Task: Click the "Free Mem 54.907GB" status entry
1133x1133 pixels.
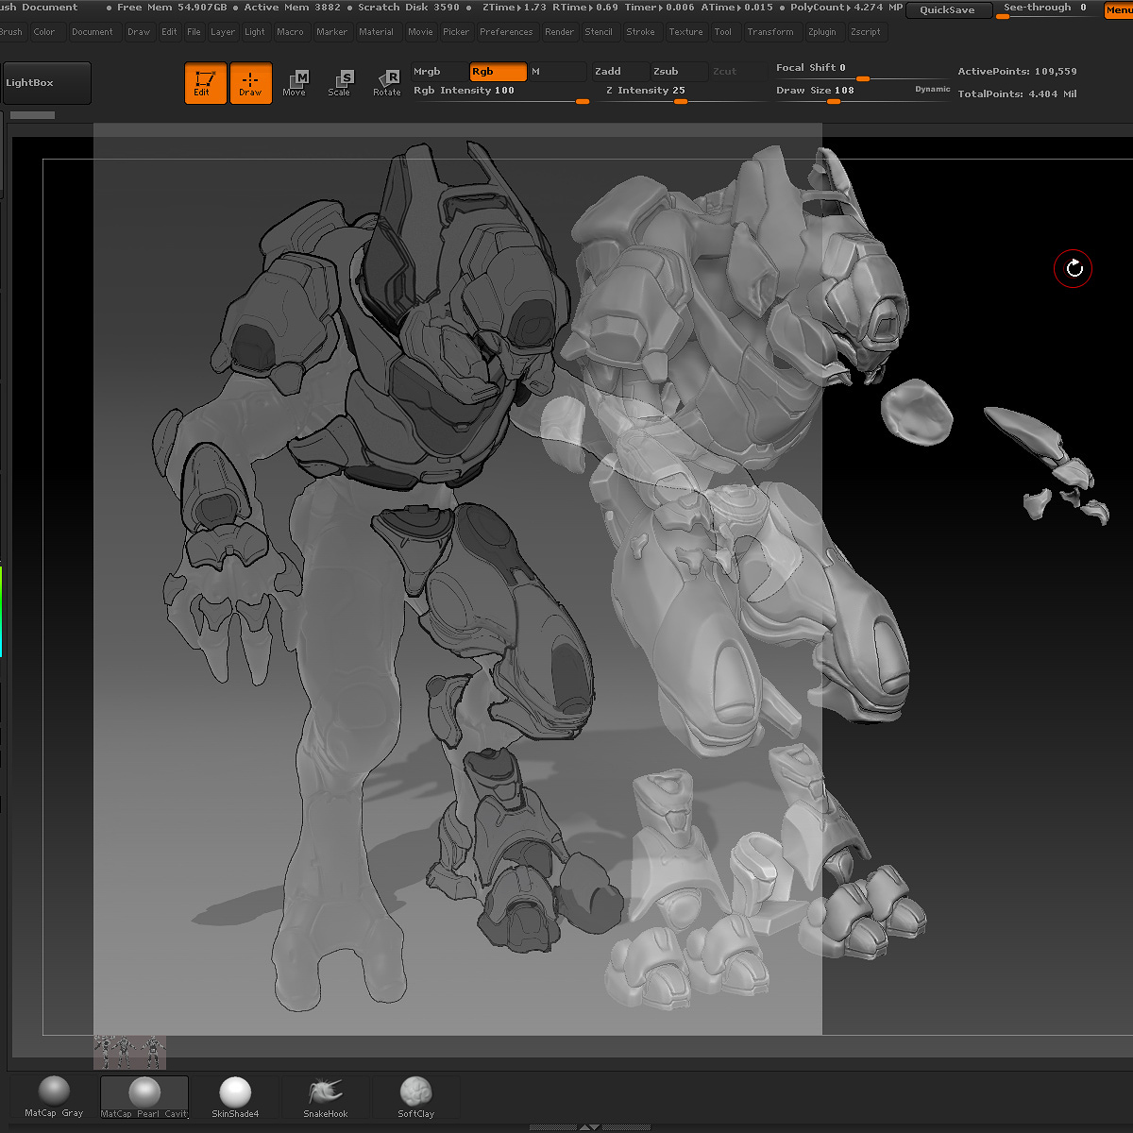Action: coord(172,8)
